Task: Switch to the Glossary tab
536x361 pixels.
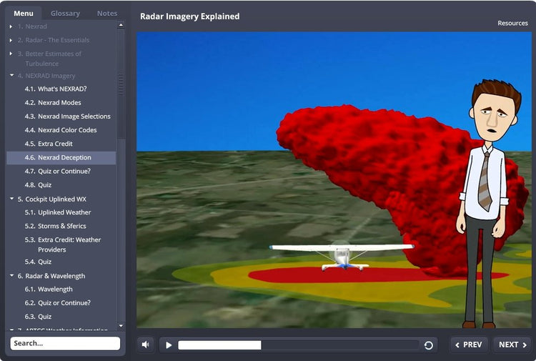Action: (x=65, y=13)
